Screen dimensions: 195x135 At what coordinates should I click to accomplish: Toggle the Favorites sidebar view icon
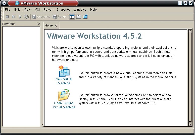click(72, 17)
